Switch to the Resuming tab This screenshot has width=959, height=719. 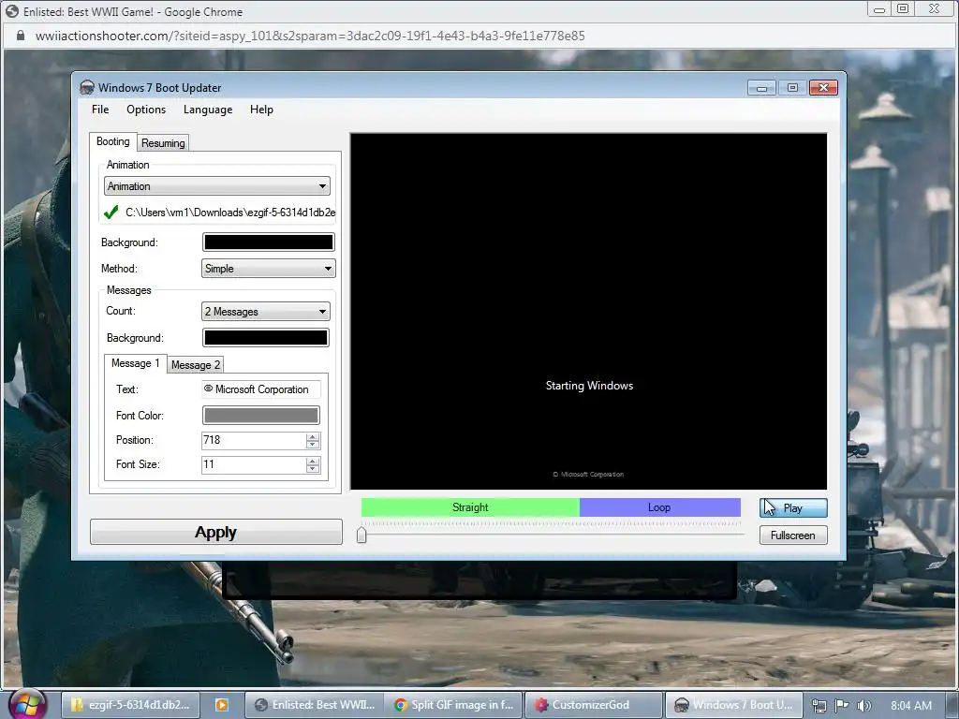pyautogui.click(x=163, y=143)
